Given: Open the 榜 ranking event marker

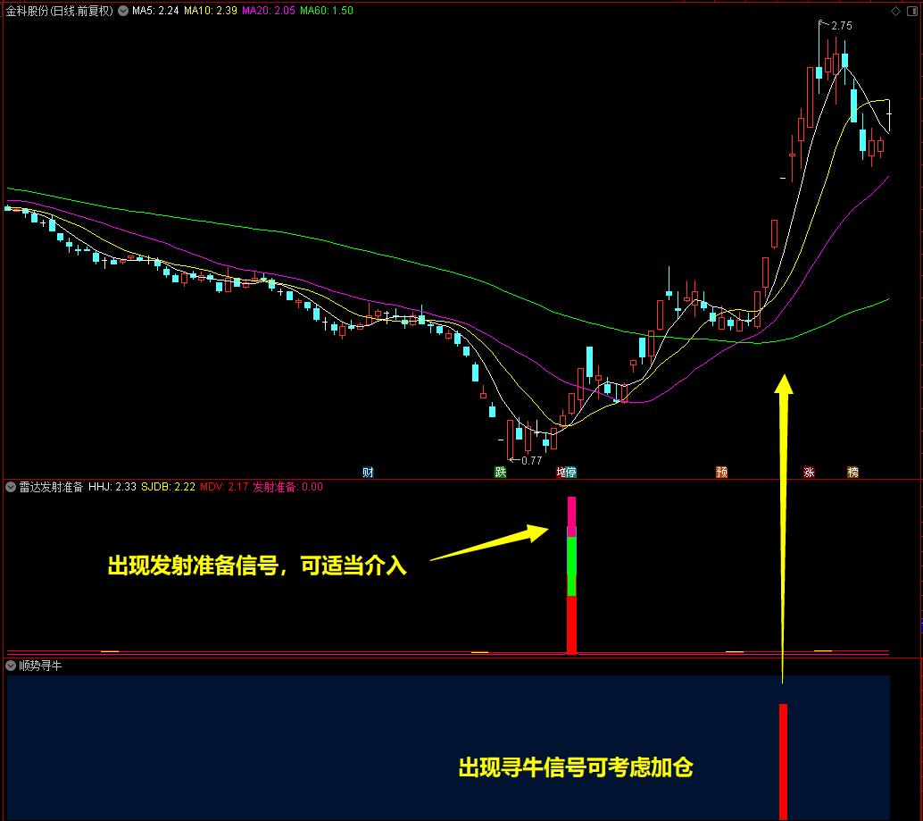Looking at the screenshot, I should [x=853, y=472].
